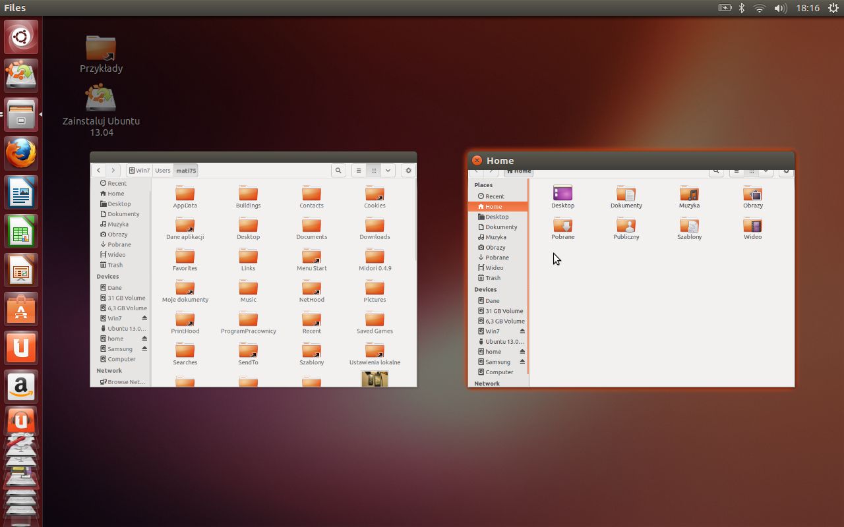The width and height of the screenshot is (844, 527).
Task: Open LibreOffice Impress from the launcher
Action: tap(22, 270)
